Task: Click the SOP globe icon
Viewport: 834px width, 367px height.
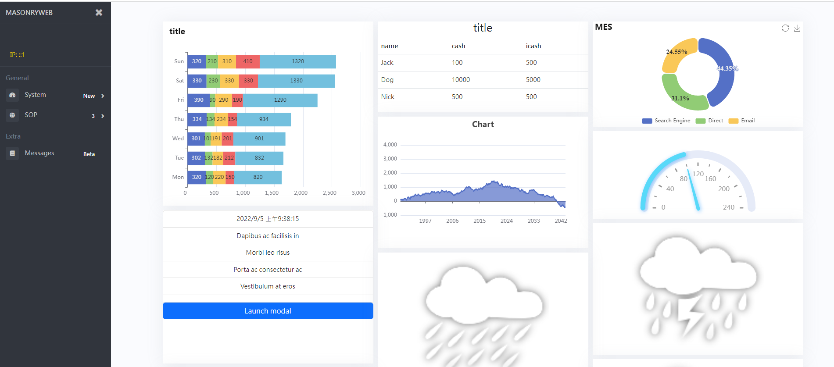Action: (12, 115)
